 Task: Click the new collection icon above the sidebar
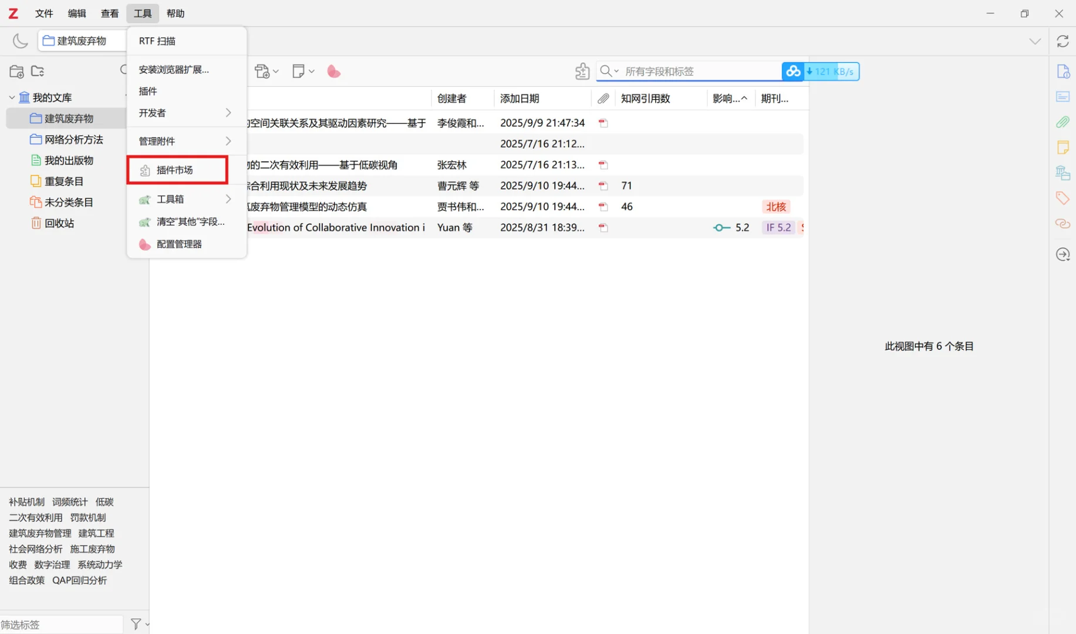16,71
